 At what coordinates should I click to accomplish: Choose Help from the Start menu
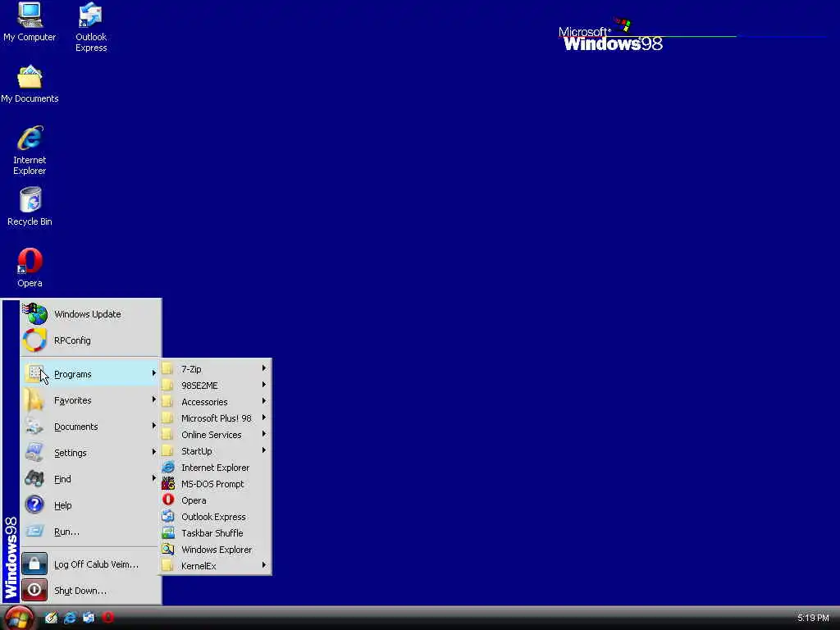click(90, 504)
